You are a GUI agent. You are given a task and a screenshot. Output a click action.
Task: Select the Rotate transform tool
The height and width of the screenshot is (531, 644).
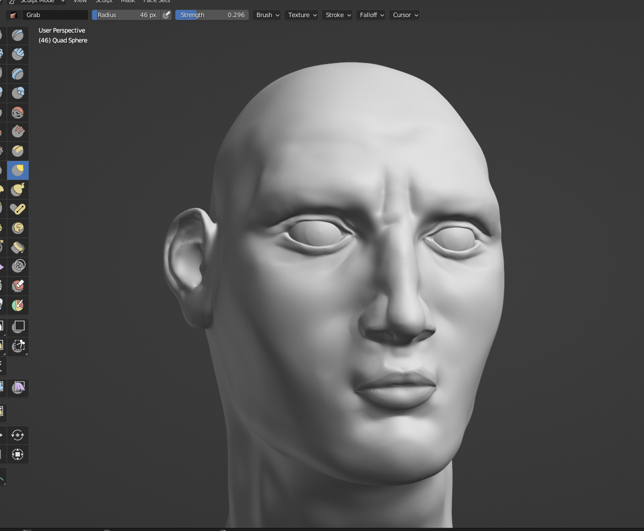coord(18,435)
